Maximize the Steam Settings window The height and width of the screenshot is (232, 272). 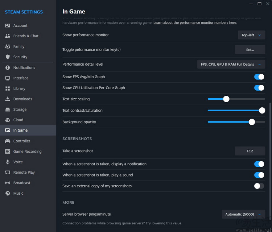pos(259,4)
